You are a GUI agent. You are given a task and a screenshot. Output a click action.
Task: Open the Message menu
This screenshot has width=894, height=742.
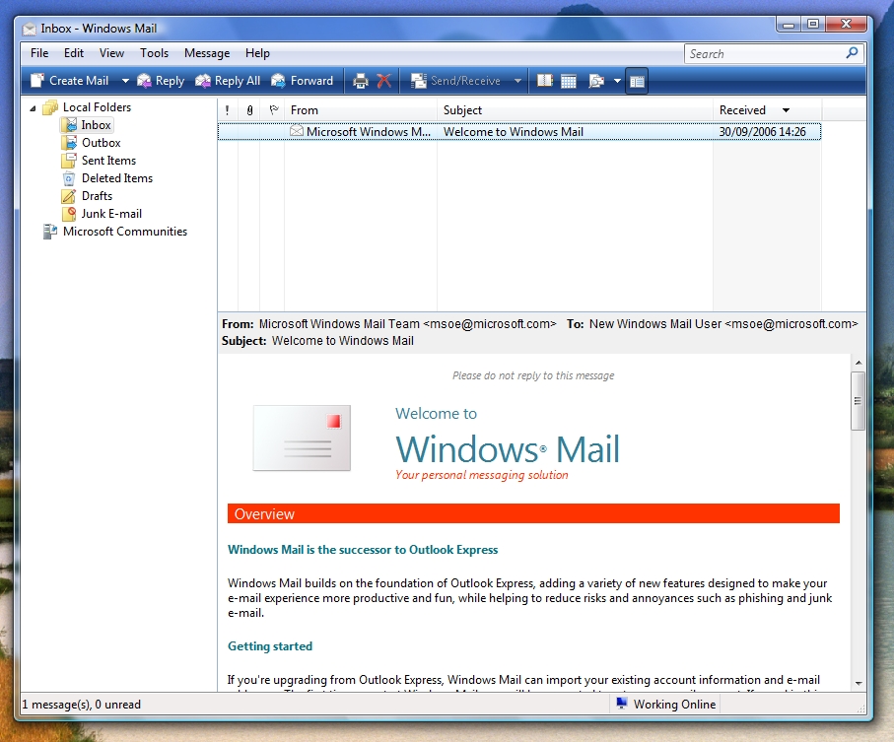207,53
